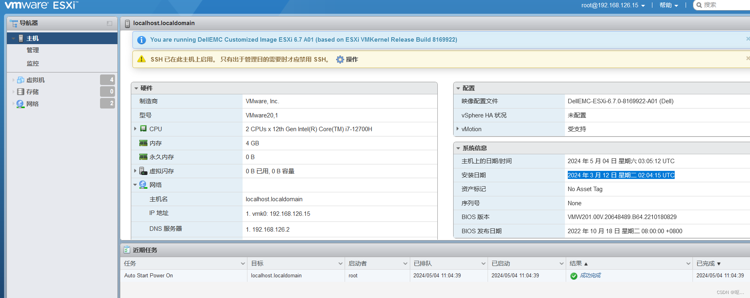This screenshot has width=750, height=298.
Task: Dismiss the SSH warning banner
Action: click(748, 58)
